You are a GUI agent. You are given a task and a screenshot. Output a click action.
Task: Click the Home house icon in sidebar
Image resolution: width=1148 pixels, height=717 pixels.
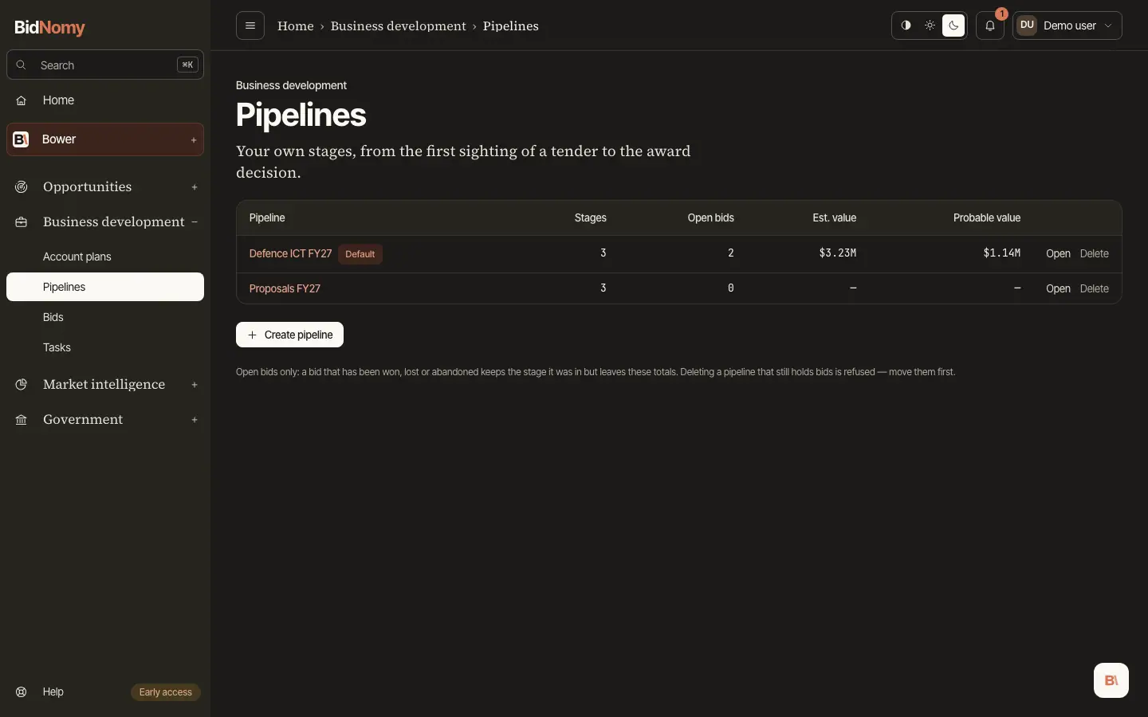[x=22, y=100]
